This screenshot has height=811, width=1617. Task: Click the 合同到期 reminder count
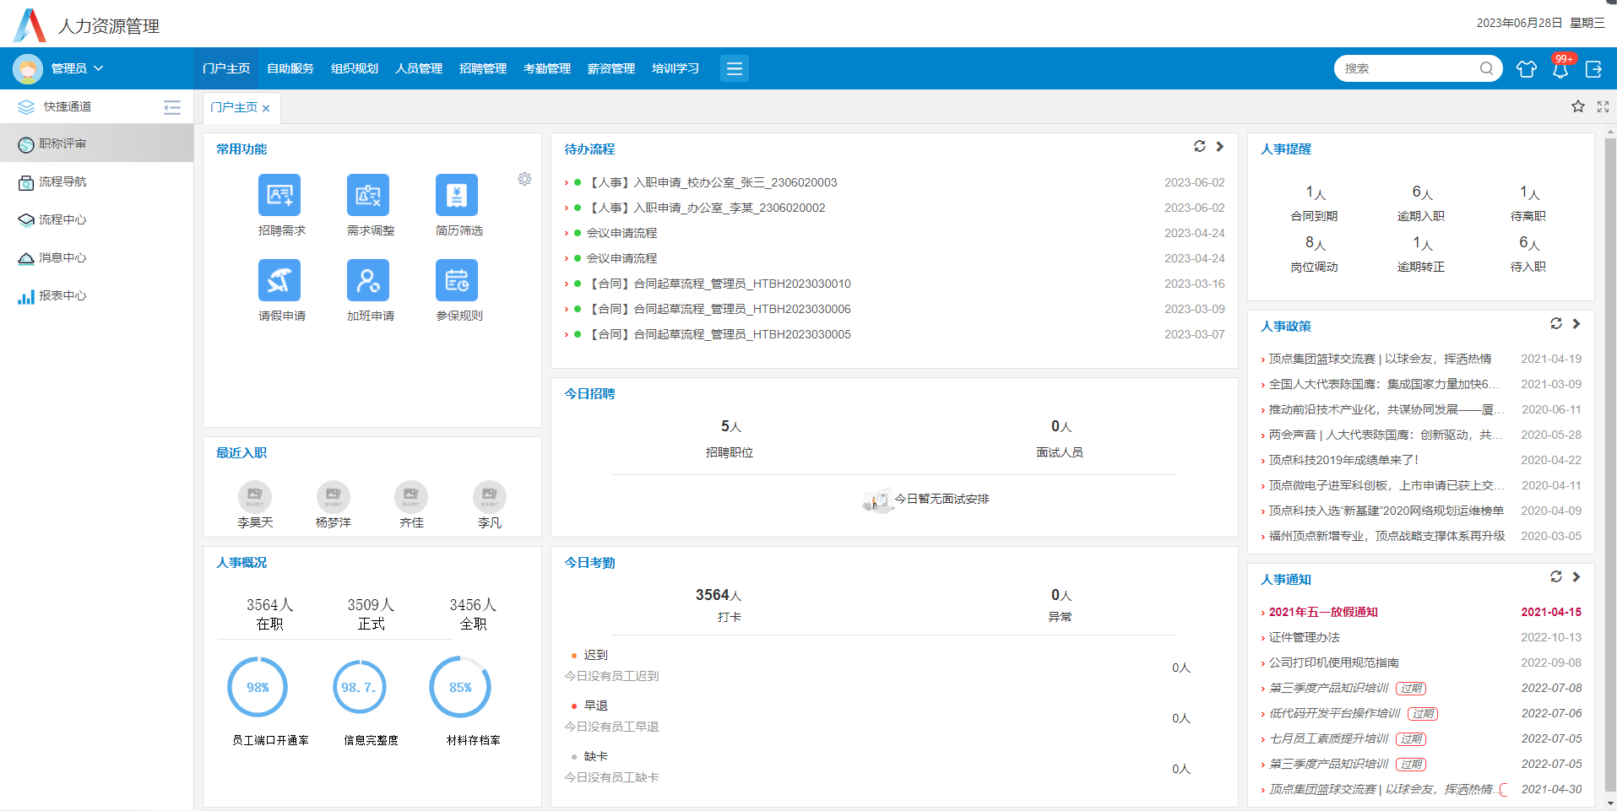click(x=1315, y=192)
